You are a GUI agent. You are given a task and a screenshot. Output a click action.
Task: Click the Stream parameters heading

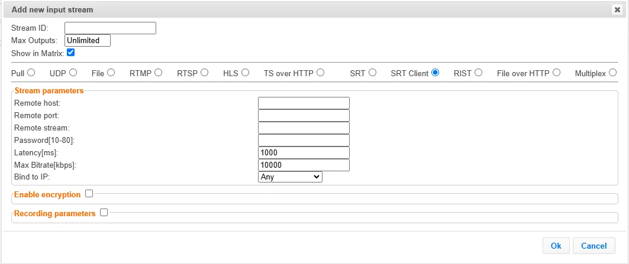pyautogui.click(x=49, y=90)
